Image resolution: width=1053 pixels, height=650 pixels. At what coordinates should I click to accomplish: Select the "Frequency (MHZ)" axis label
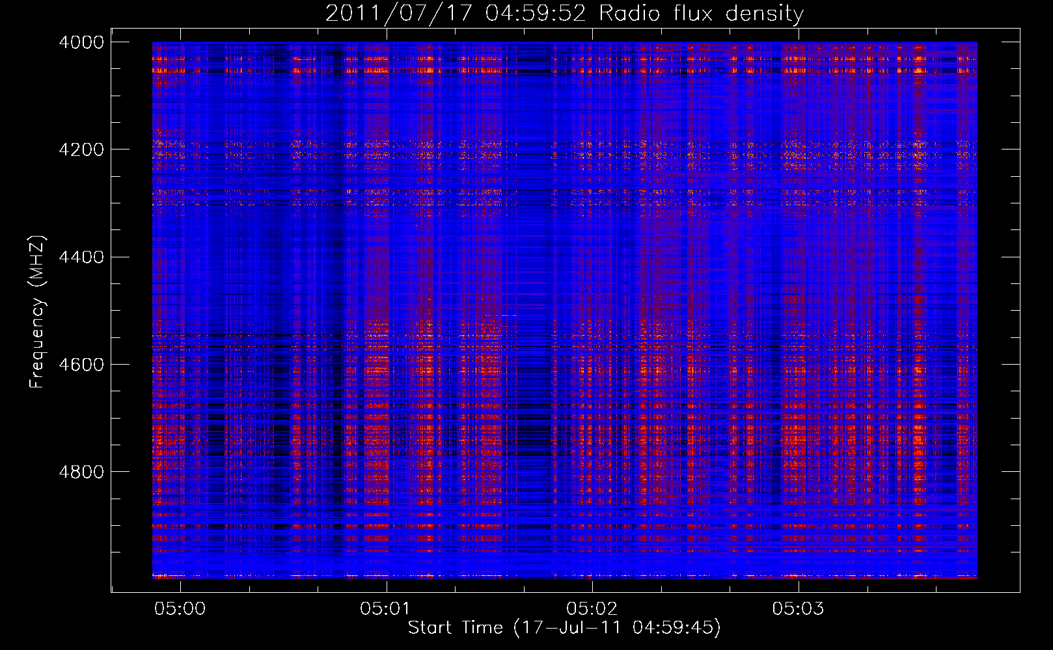point(37,311)
